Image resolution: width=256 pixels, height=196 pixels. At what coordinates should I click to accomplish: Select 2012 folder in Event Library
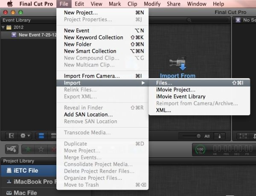coord(29,27)
